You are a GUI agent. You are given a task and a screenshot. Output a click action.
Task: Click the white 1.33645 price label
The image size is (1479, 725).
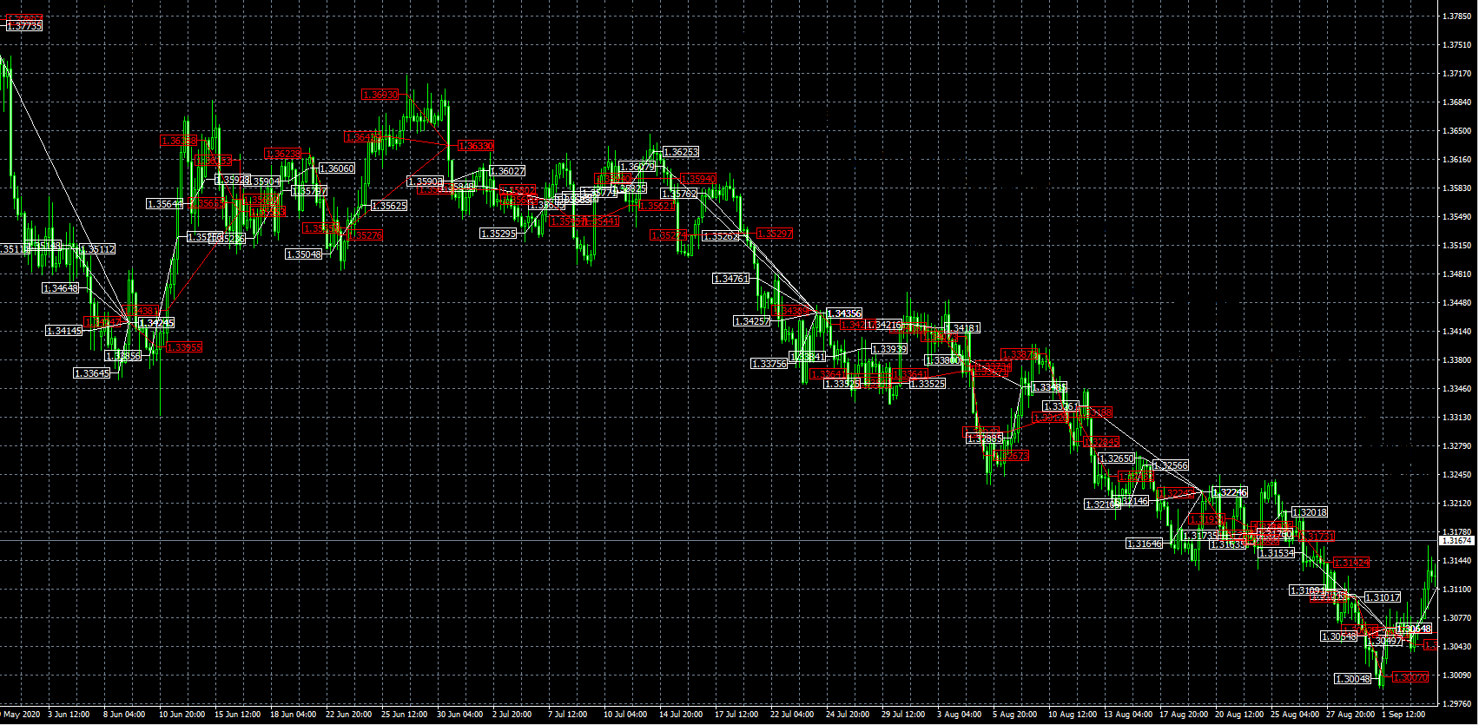click(92, 373)
